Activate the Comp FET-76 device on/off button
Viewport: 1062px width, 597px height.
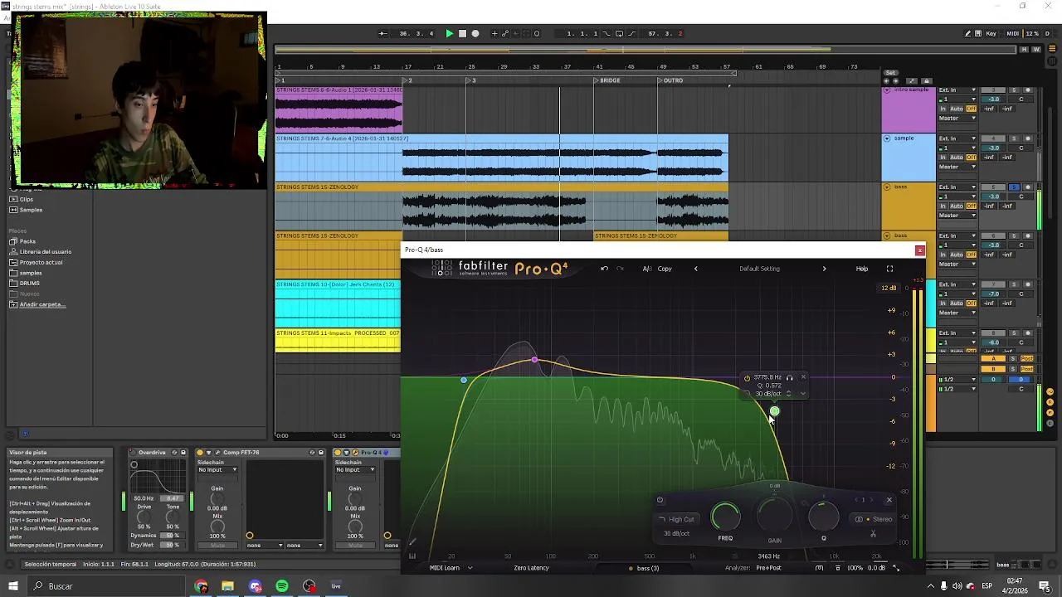pyautogui.click(x=200, y=453)
